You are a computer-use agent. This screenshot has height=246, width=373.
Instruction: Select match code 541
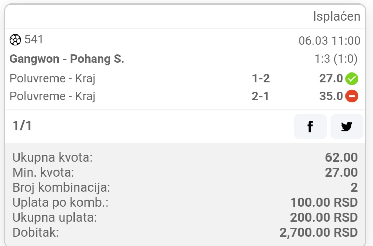click(x=34, y=39)
